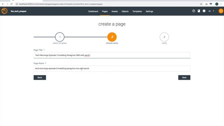
Task: Open the Assets section
Action: (114, 11)
